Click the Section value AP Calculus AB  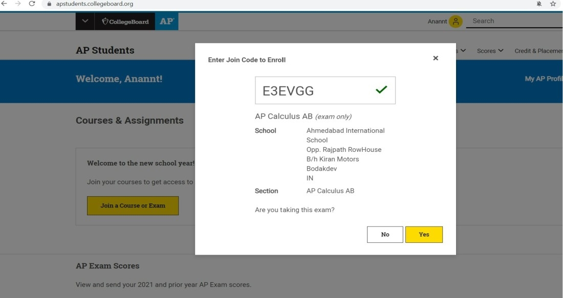(x=330, y=191)
